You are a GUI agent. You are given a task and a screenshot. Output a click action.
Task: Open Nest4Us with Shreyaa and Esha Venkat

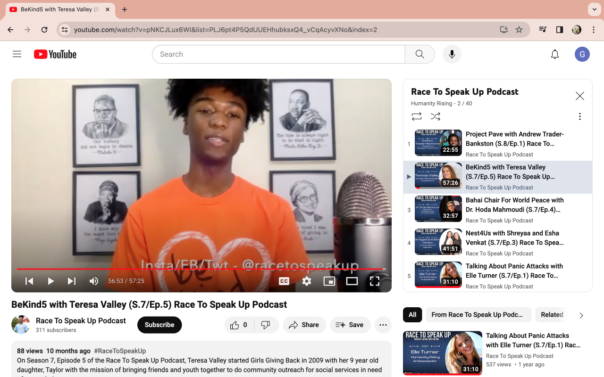pos(498,243)
